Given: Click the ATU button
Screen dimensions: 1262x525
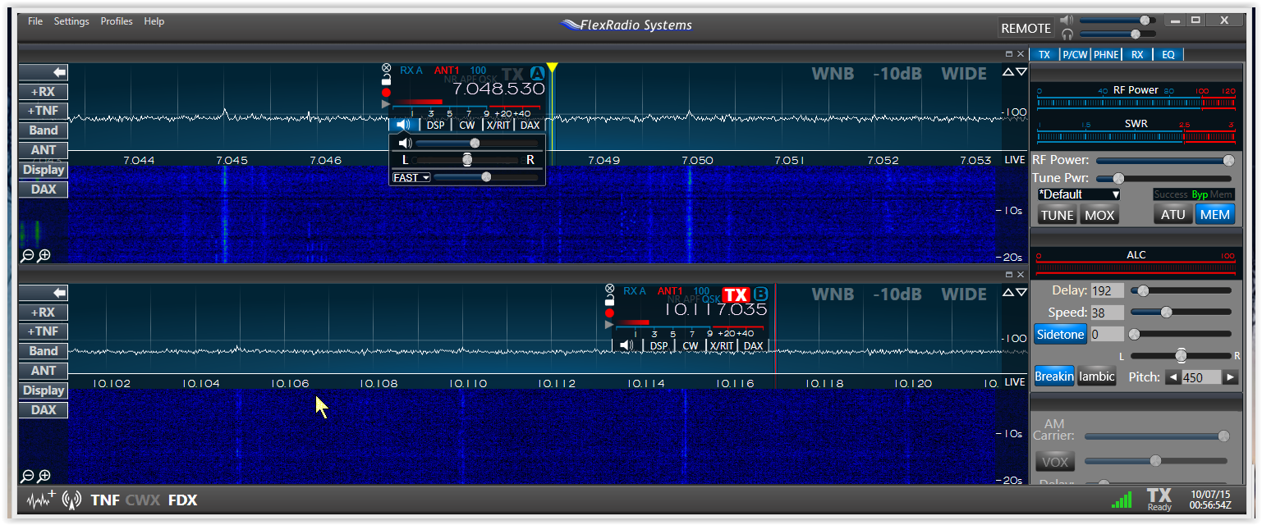Looking at the screenshot, I should pos(1173,213).
